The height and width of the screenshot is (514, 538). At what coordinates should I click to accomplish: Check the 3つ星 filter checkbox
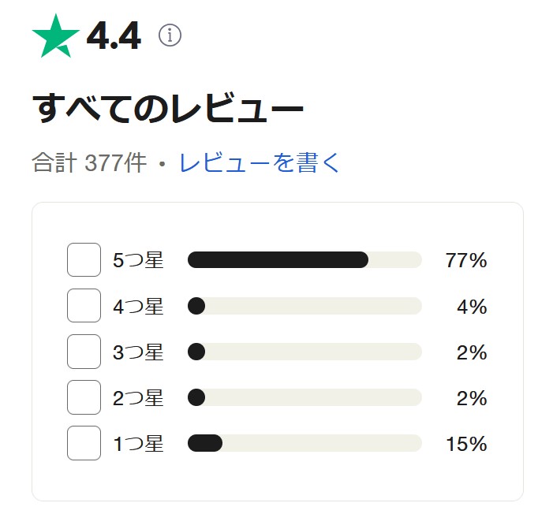tap(84, 352)
